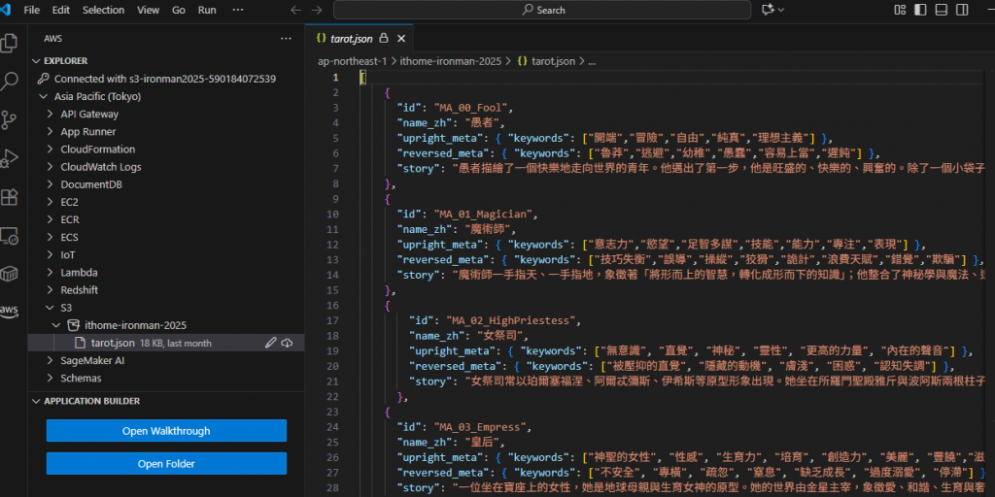
Task: Collapse the S3 node
Action: coord(50,308)
